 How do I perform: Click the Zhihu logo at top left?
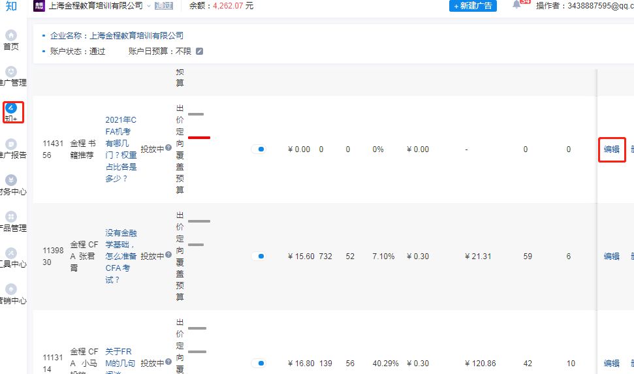11,6
